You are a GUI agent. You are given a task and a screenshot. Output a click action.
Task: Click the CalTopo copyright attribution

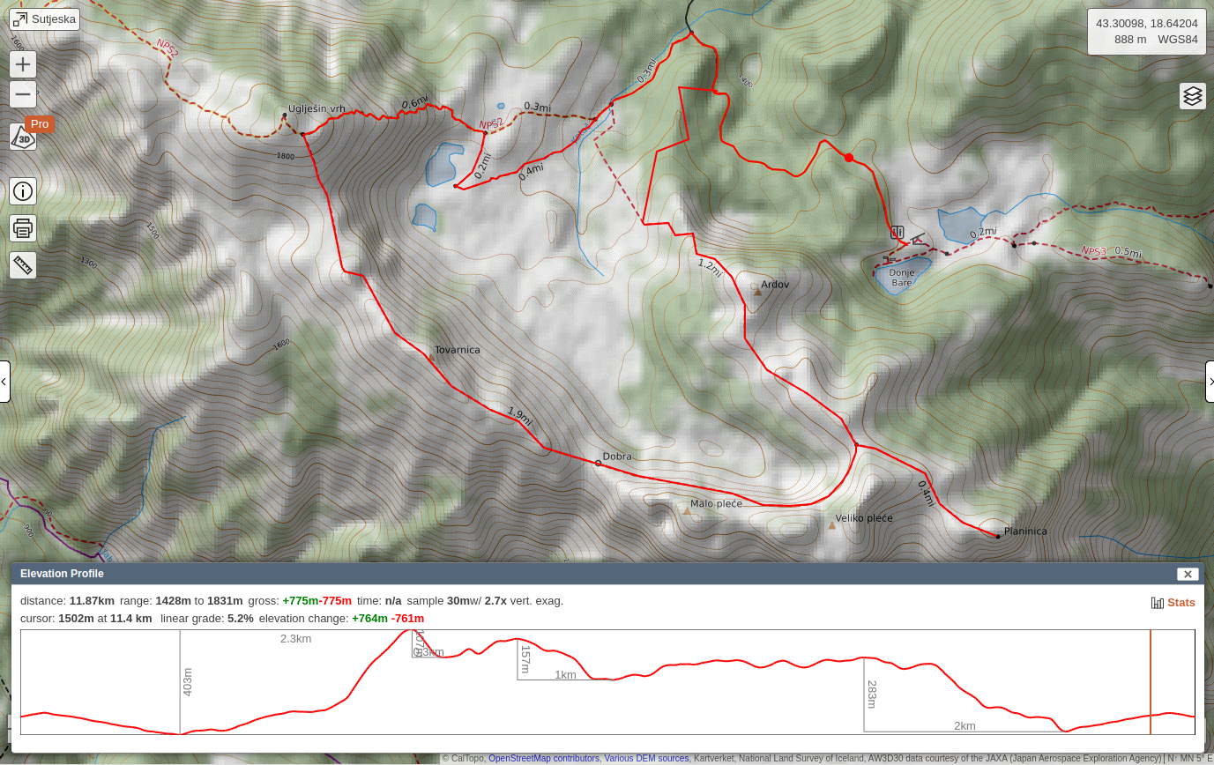pos(463,758)
